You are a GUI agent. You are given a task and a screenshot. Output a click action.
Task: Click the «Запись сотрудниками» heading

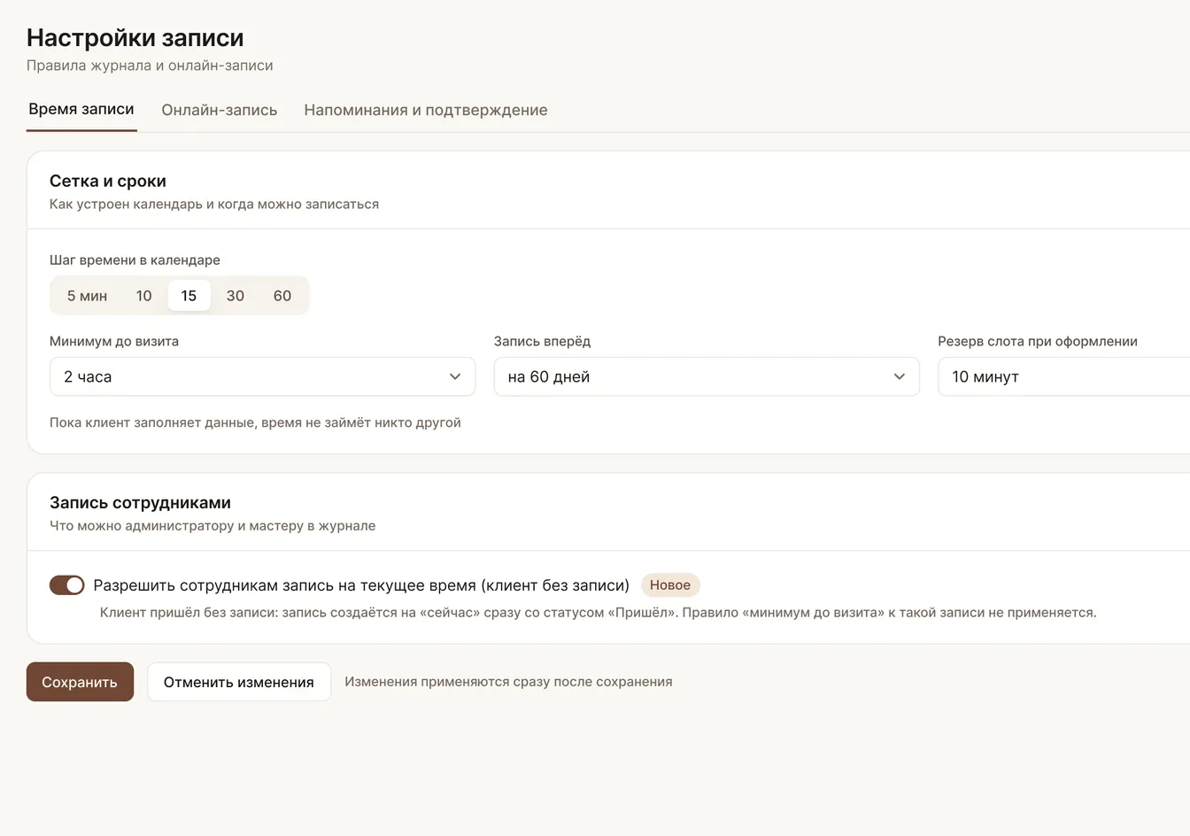140,502
